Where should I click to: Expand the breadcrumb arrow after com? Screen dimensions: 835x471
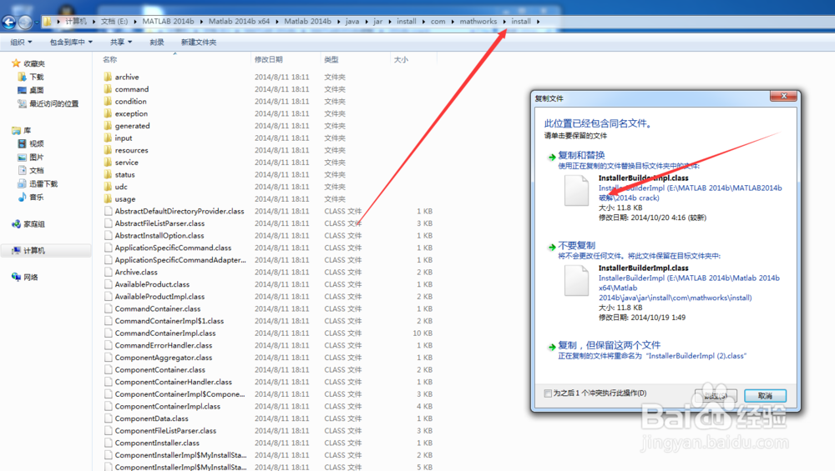click(x=452, y=22)
